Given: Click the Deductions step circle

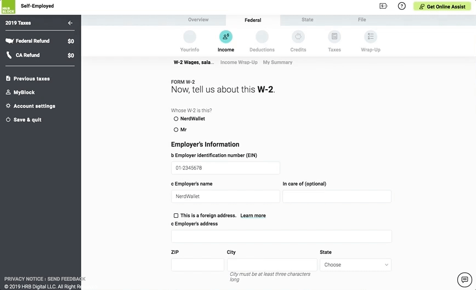Looking at the screenshot, I should tap(262, 37).
